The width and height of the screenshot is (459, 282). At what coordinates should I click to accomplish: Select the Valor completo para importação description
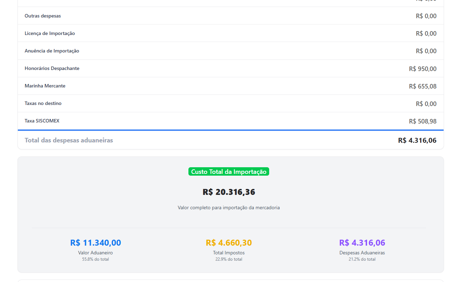pos(229,207)
